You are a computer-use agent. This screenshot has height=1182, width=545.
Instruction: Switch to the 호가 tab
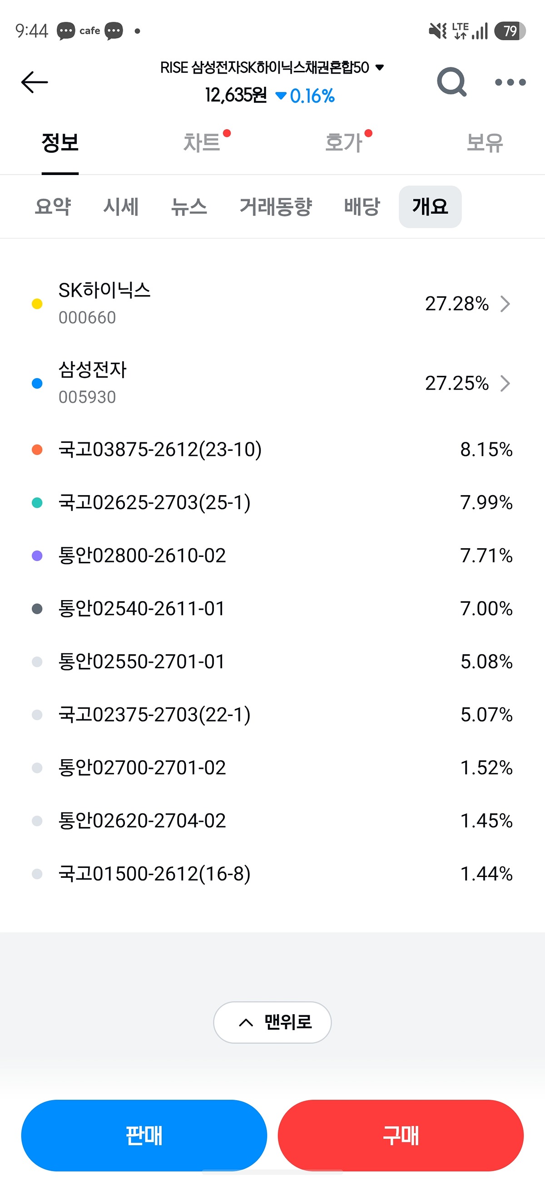344,142
